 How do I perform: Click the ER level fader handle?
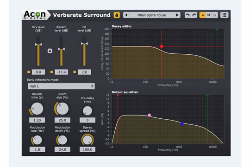click(x=84, y=44)
